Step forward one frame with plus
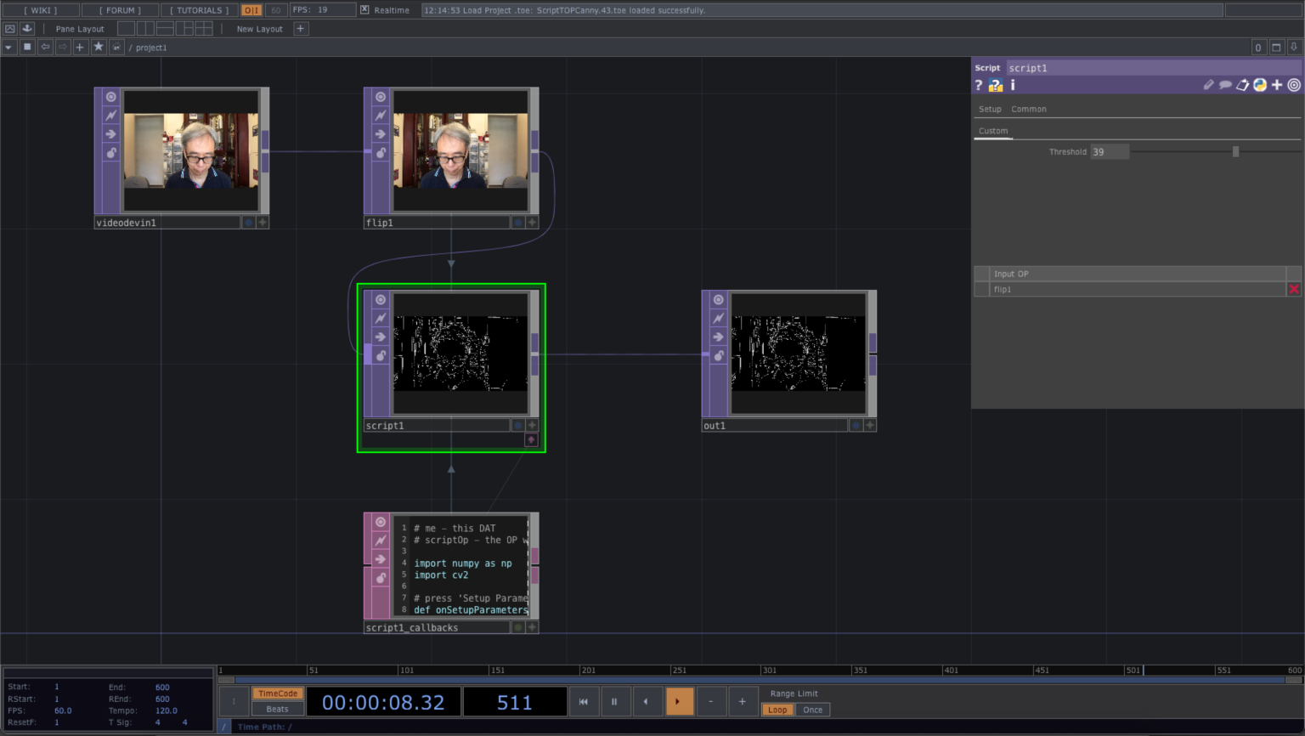Screen dimensions: 1305x736 pyautogui.click(x=743, y=701)
